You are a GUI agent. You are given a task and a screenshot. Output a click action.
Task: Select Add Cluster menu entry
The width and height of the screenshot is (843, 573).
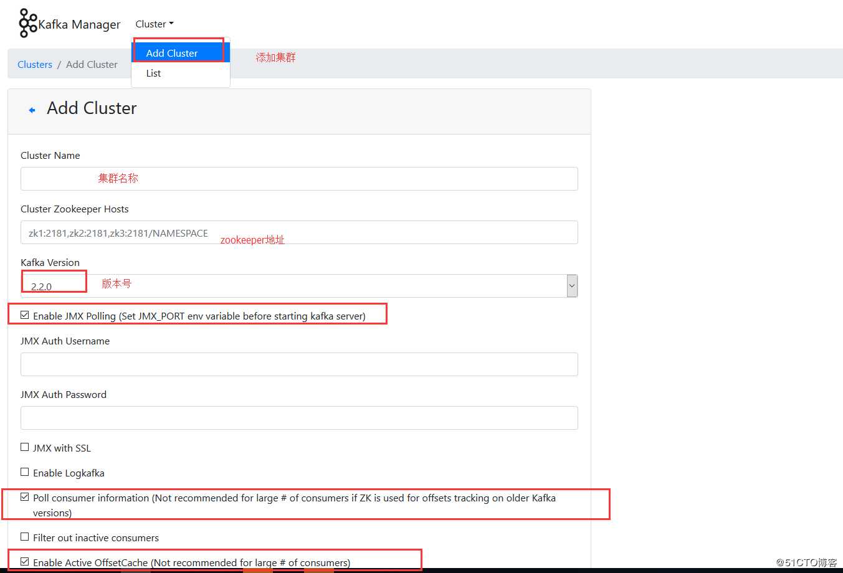[181, 53]
